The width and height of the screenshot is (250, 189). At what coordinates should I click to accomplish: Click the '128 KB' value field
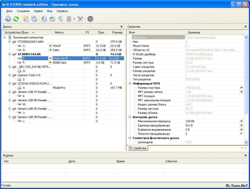(212, 121)
